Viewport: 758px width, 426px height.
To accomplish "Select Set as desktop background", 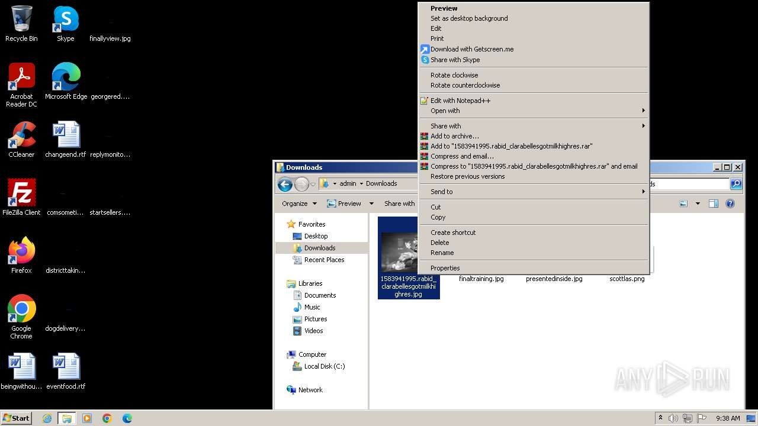I will [x=534, y=18].
